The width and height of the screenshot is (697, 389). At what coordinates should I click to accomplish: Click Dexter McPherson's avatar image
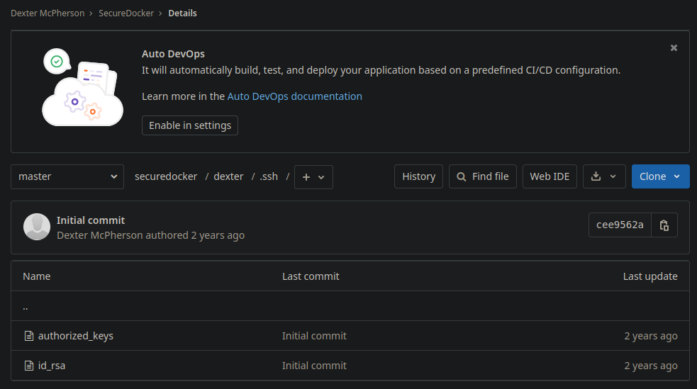pos(37,227)
